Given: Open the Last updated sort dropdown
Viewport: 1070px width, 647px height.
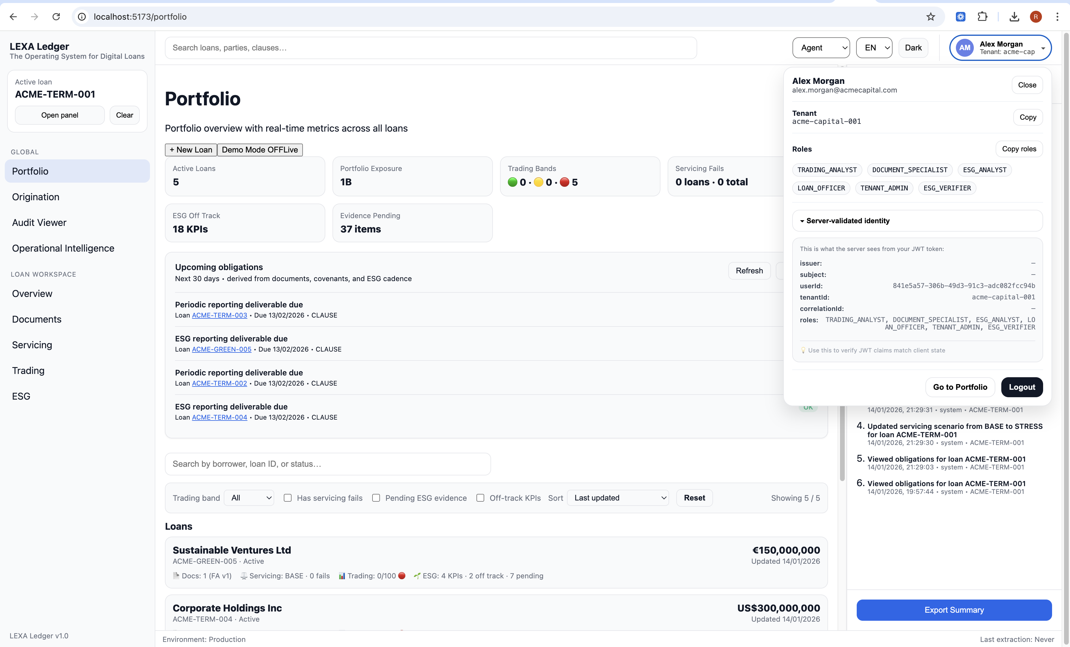Looking at the screenshot, I should point(617,498).
